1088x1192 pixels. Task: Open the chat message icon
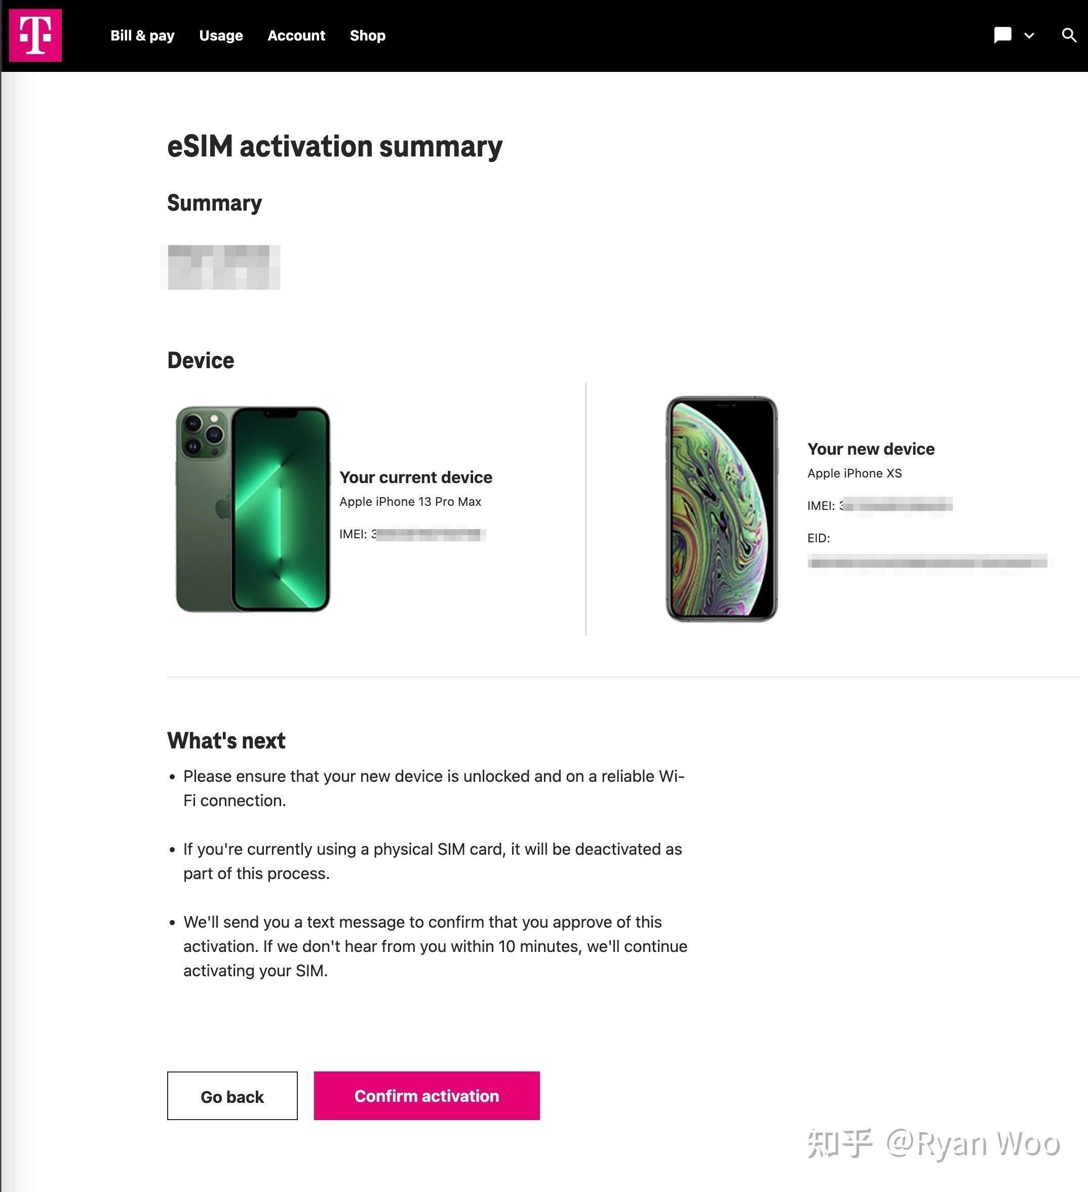1002,35
